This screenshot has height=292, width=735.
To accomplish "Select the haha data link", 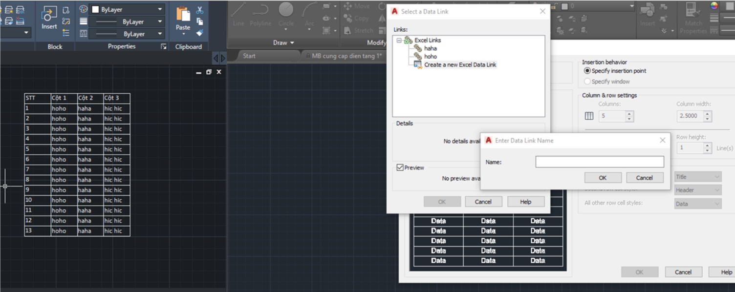I will (430, 48).
